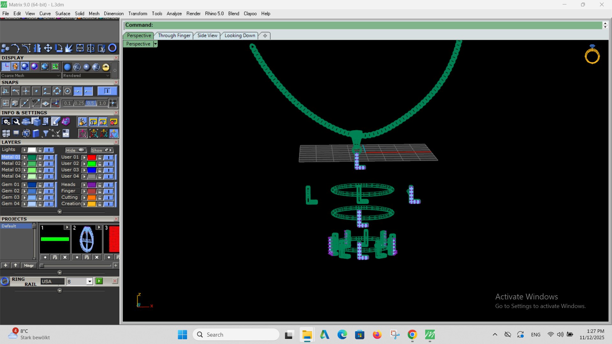The height and width of the screenshot is (344, 612).
Task: Choose the gold sphere render material
Action: pyautogui.click(x=106, y=67)
